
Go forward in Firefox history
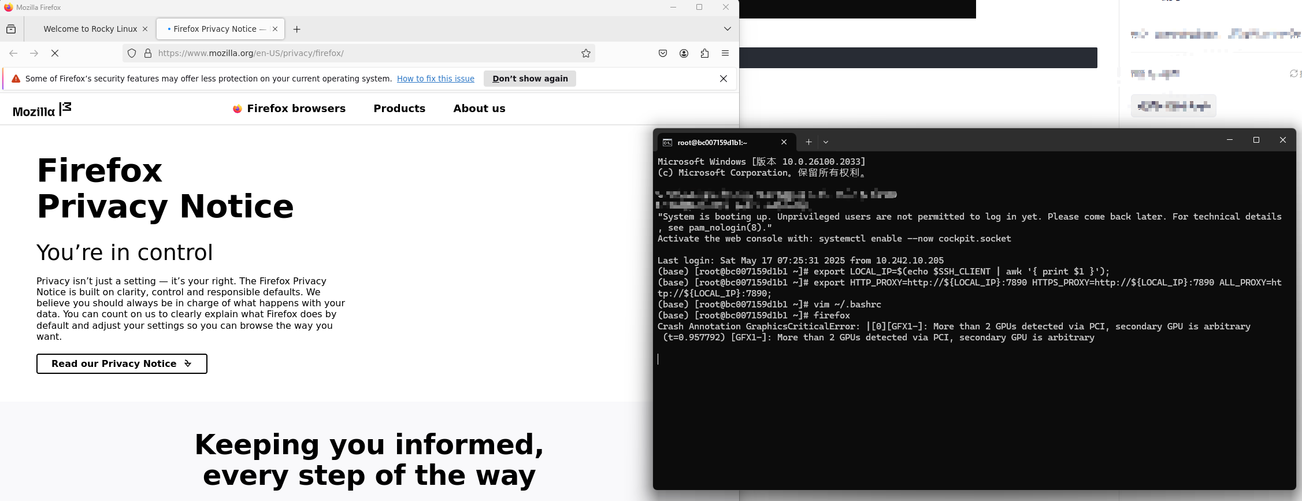tap(34, 53)
